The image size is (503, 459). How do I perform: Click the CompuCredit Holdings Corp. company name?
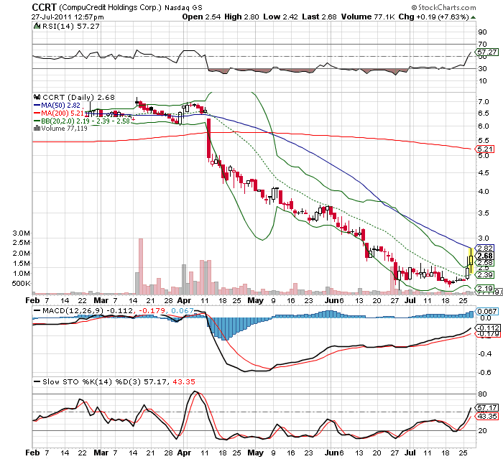tap(110, 7)
